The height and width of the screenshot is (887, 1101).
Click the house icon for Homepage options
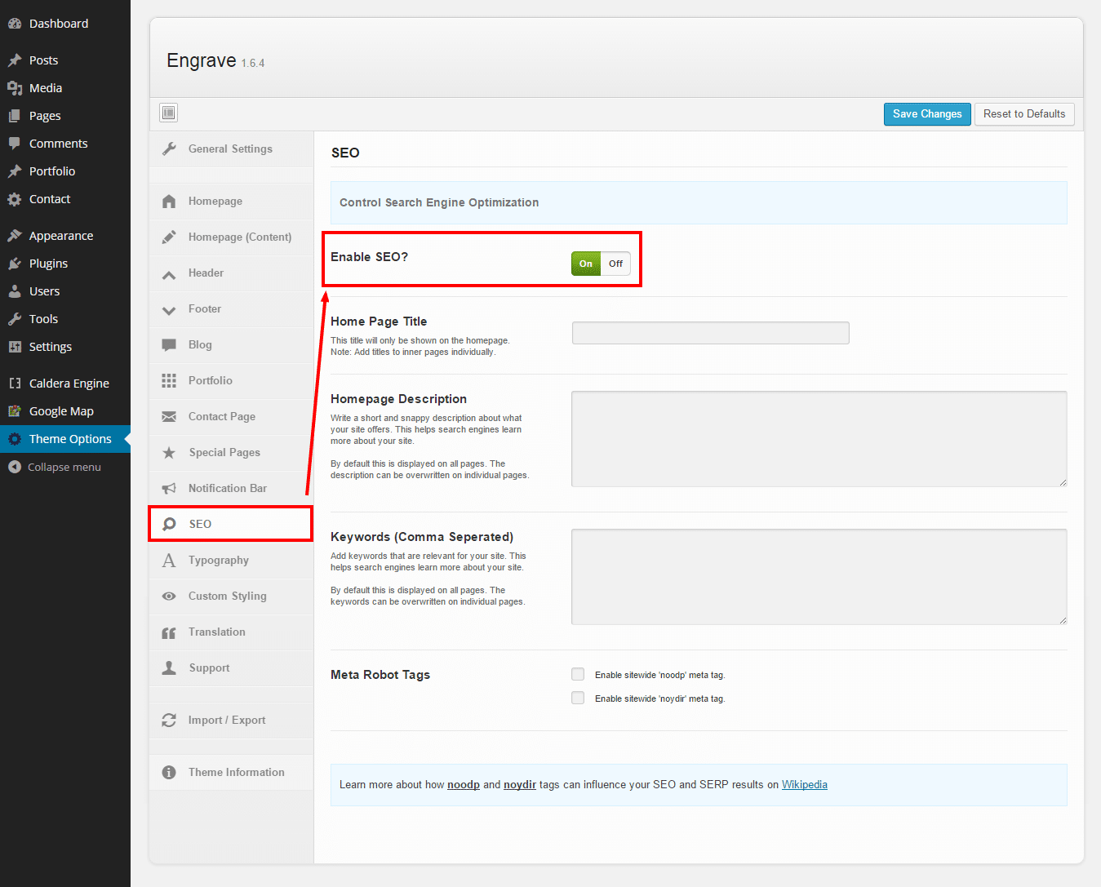click(x=169, y=202)
